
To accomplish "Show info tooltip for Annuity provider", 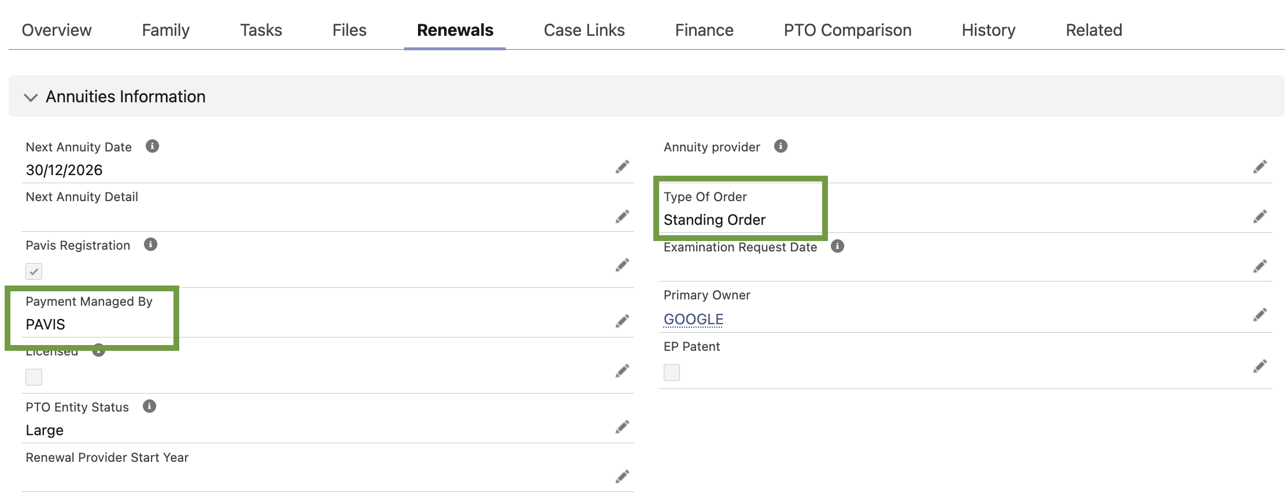I will (x=781, y=146).
